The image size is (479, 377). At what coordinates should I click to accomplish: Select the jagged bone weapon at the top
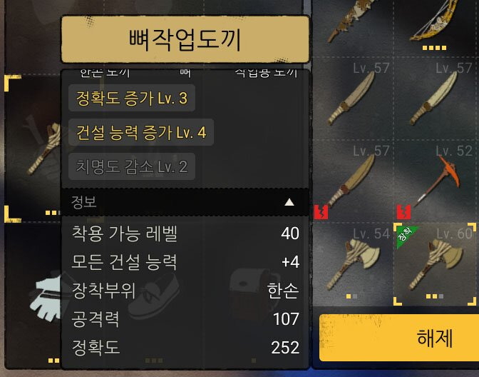353,26
